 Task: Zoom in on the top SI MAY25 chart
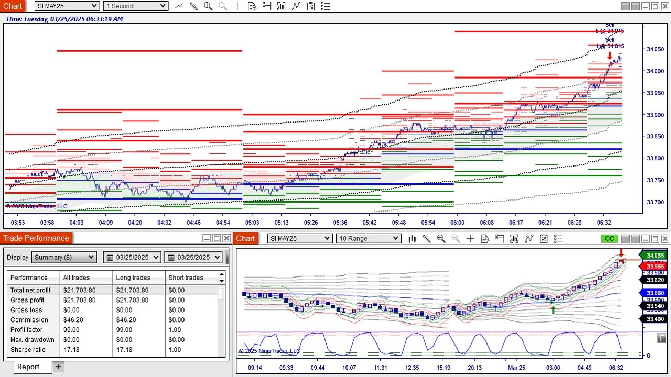(208, 6)
